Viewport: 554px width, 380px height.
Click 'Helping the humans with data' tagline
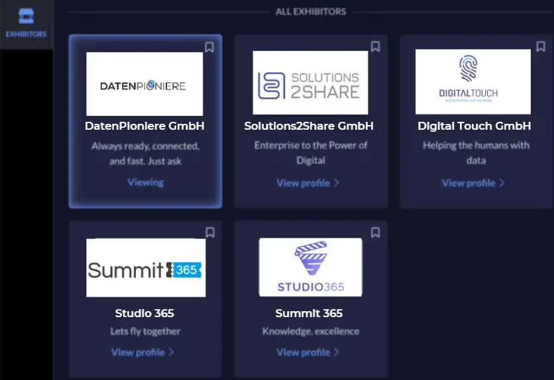[476, 153]
